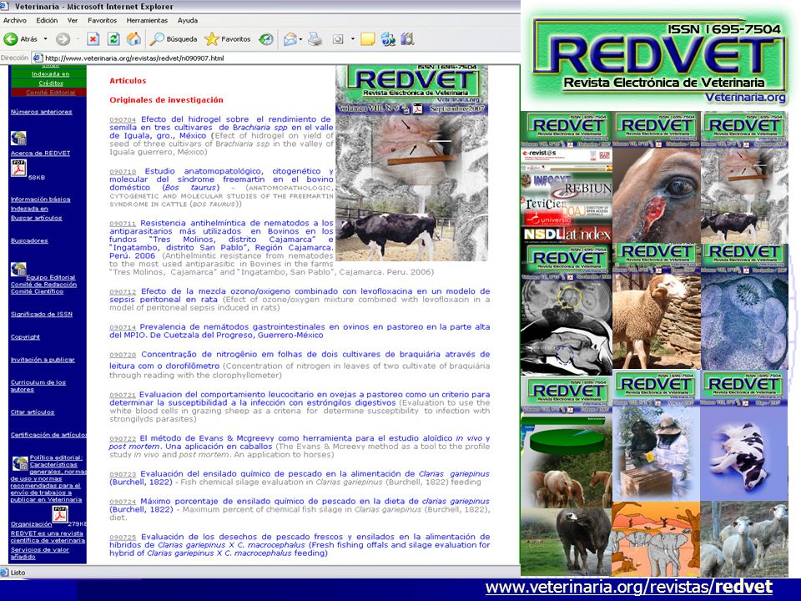Open the Indexada en button in green sidebar
This screenshot has height=601, width=801.
pyautogui.click(x=50, y=74)
